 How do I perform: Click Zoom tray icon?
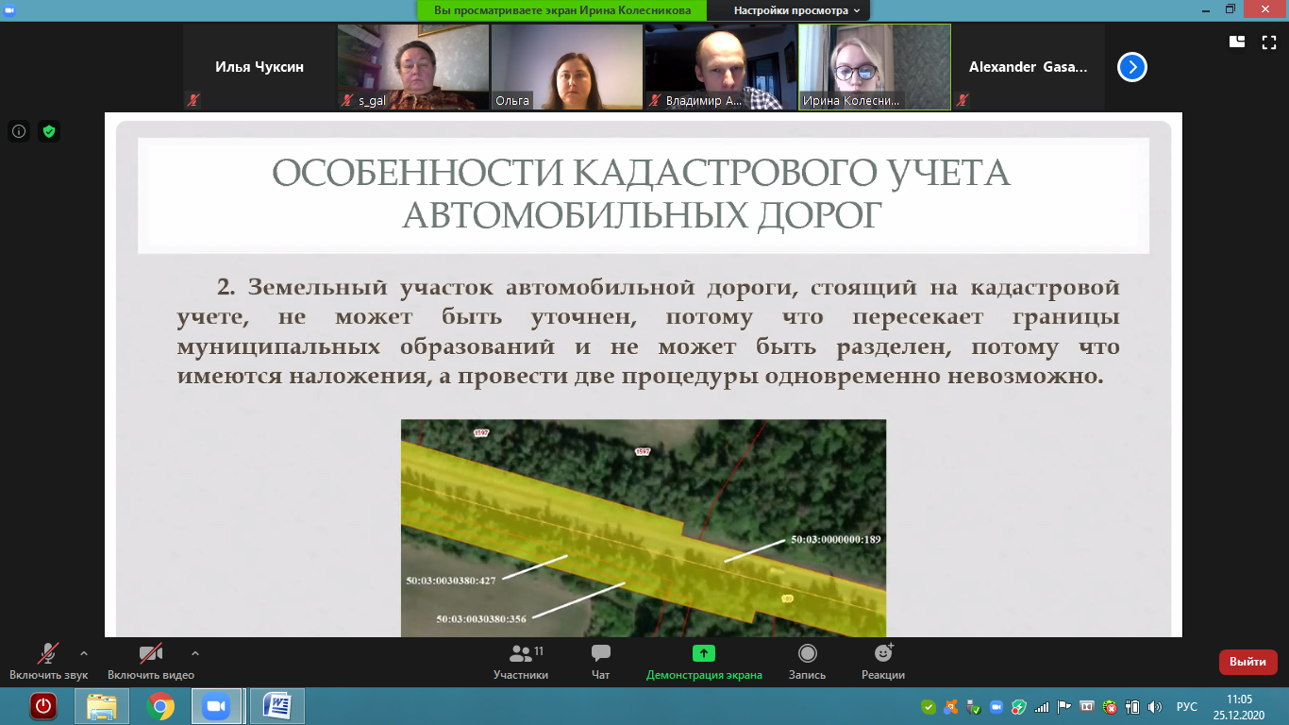pyautogui.click(x=996, y=706)
